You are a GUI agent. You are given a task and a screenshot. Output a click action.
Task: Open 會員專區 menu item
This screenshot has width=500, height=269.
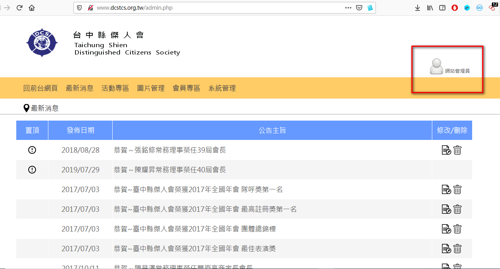(x=186, y=88)
